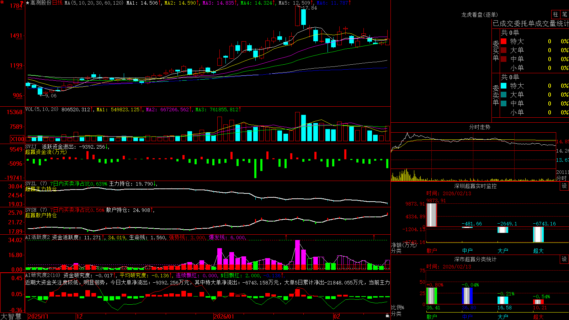Click the 深市超赢分类统计 panel title
Viewport: 569px width, 320px height.
(x=475, y=259)
